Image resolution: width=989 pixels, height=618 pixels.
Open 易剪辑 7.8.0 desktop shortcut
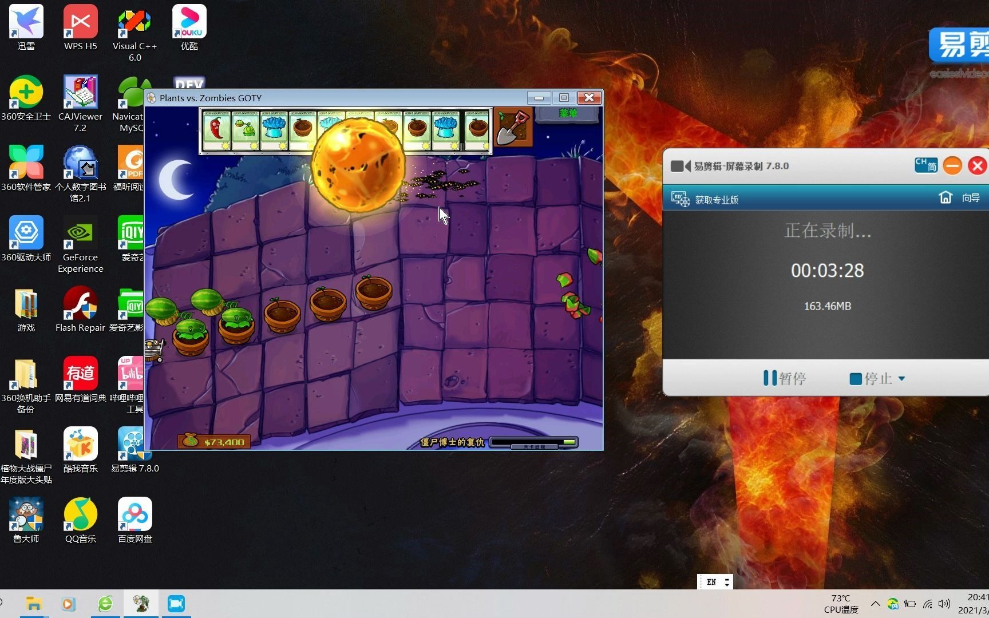click(134, 450)
